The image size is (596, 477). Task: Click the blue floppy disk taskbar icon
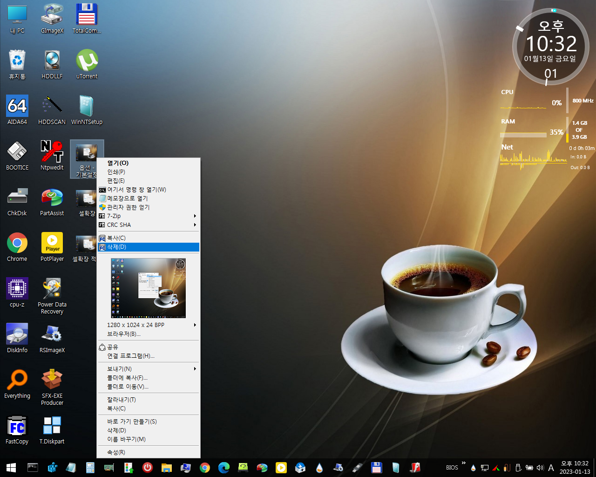pos(377,468)
